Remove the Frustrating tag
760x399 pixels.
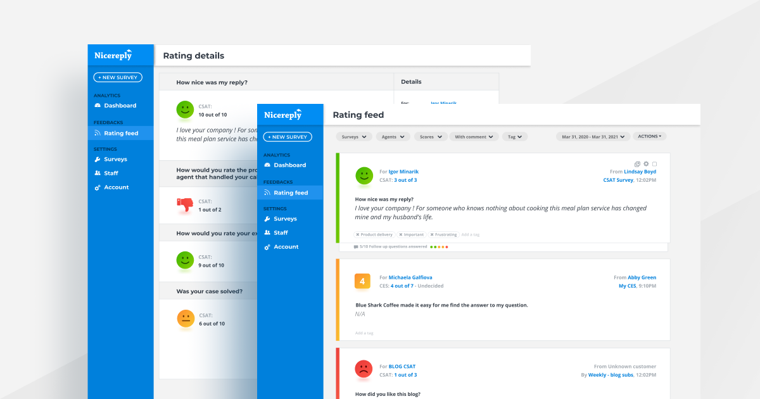pos(432,235)
